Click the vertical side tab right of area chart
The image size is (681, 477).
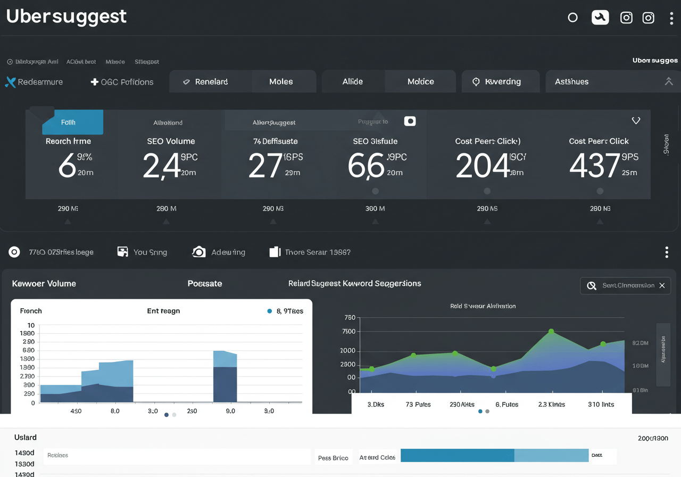[663, 355]
